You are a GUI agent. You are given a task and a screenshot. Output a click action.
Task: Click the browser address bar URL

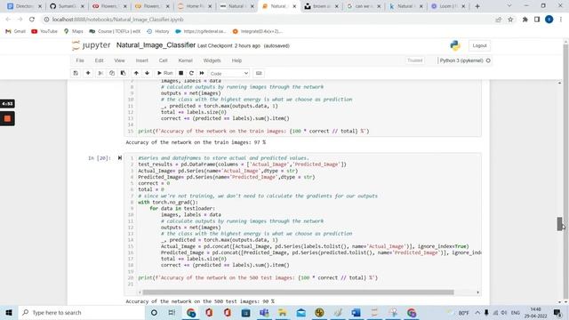click(x=117, y=20)
